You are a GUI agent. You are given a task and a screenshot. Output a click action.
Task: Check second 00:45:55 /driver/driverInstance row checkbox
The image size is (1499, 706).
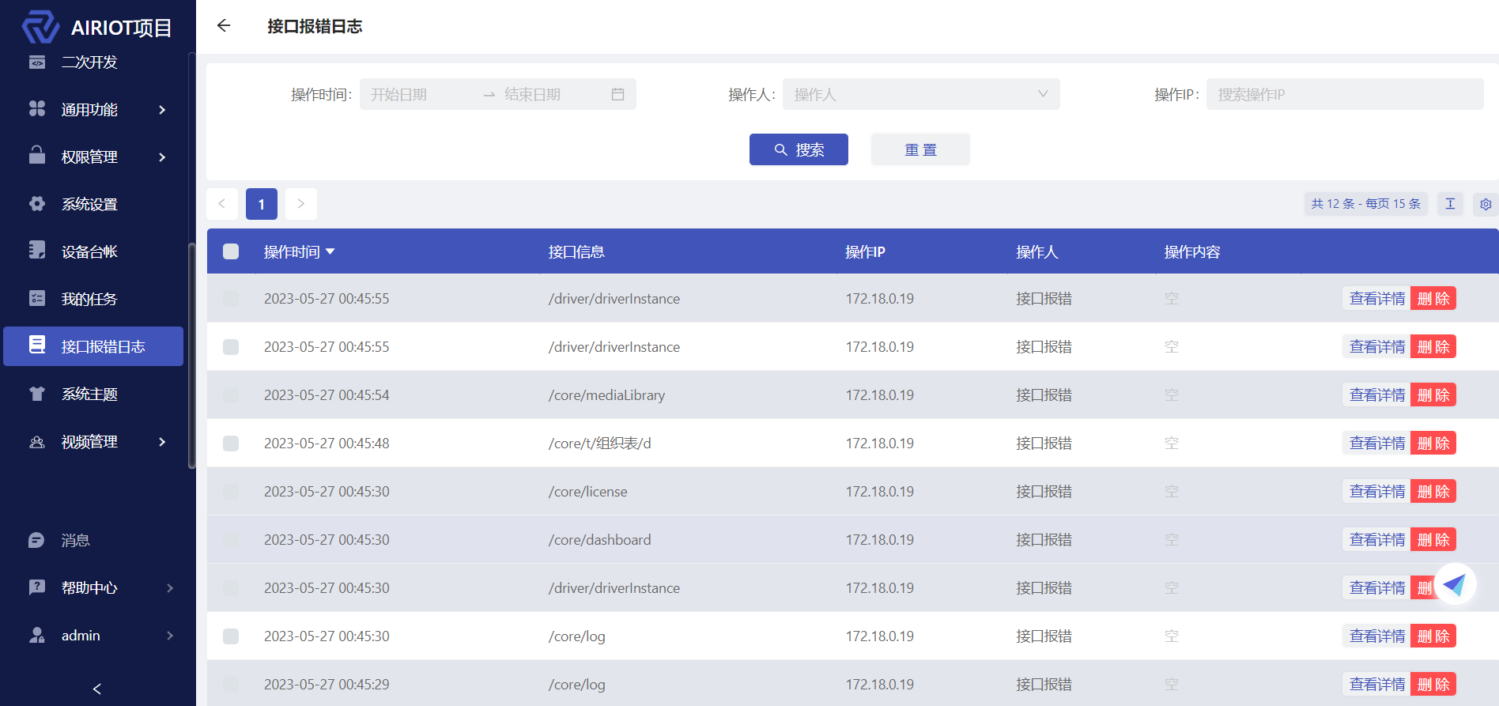tap(231, 347)
